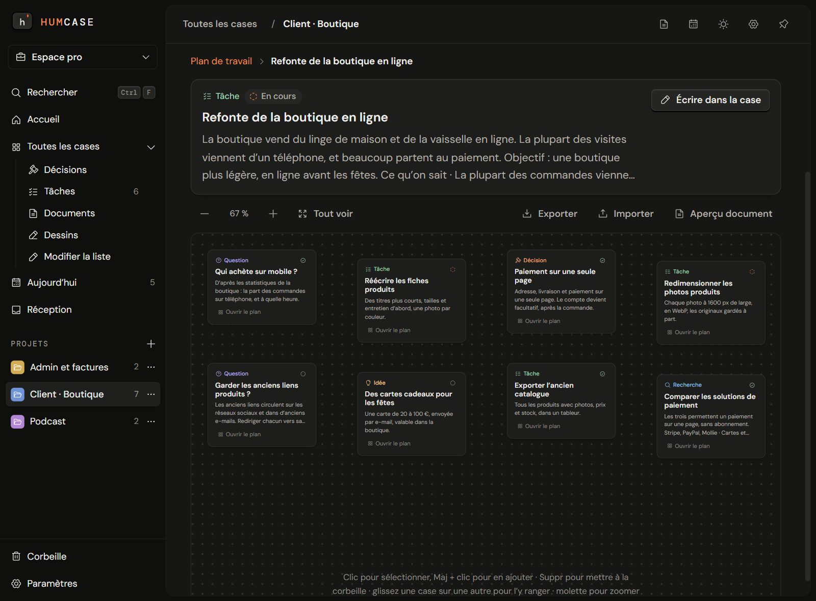
Task: Collapse the Toutes les cases section
Action: click(151, 147)
